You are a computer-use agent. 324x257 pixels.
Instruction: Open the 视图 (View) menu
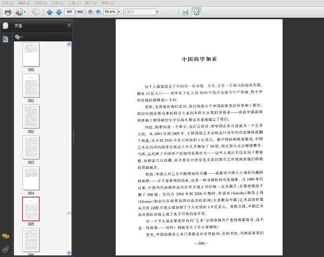click(x=41, y=3)
